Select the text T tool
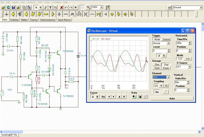Viewport: 204px width, 137px height. [x=50, y=7]
